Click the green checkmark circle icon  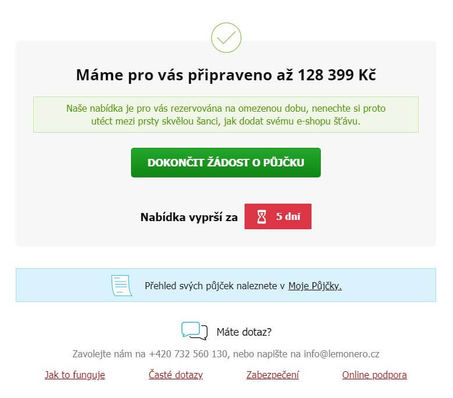pyautogui.click(x=226, y=38)
